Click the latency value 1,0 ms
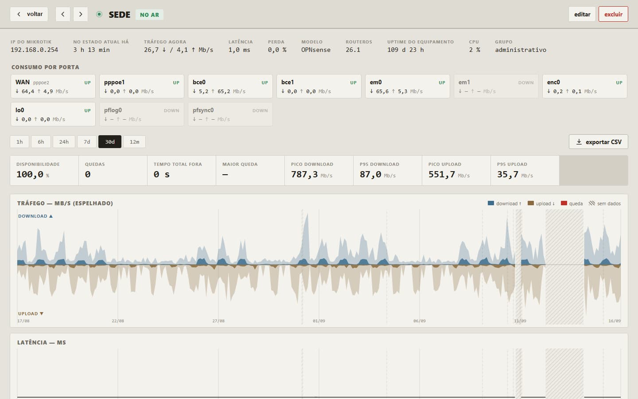 click(x=239, y=50)
